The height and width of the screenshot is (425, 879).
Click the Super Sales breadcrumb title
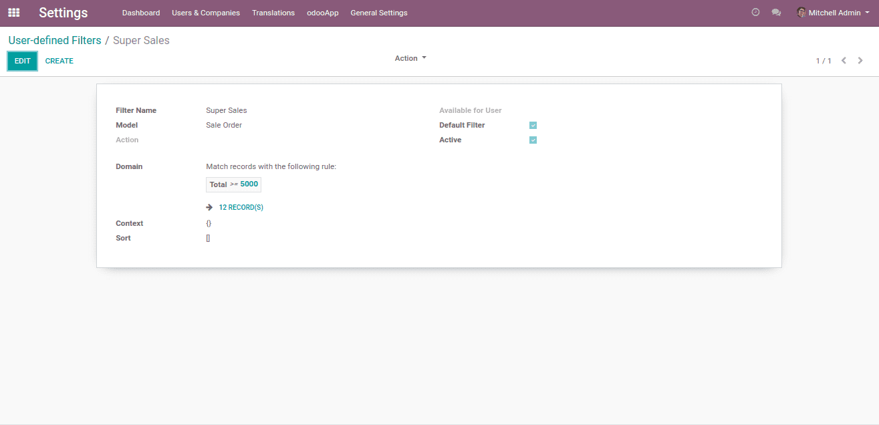[141, 40]
